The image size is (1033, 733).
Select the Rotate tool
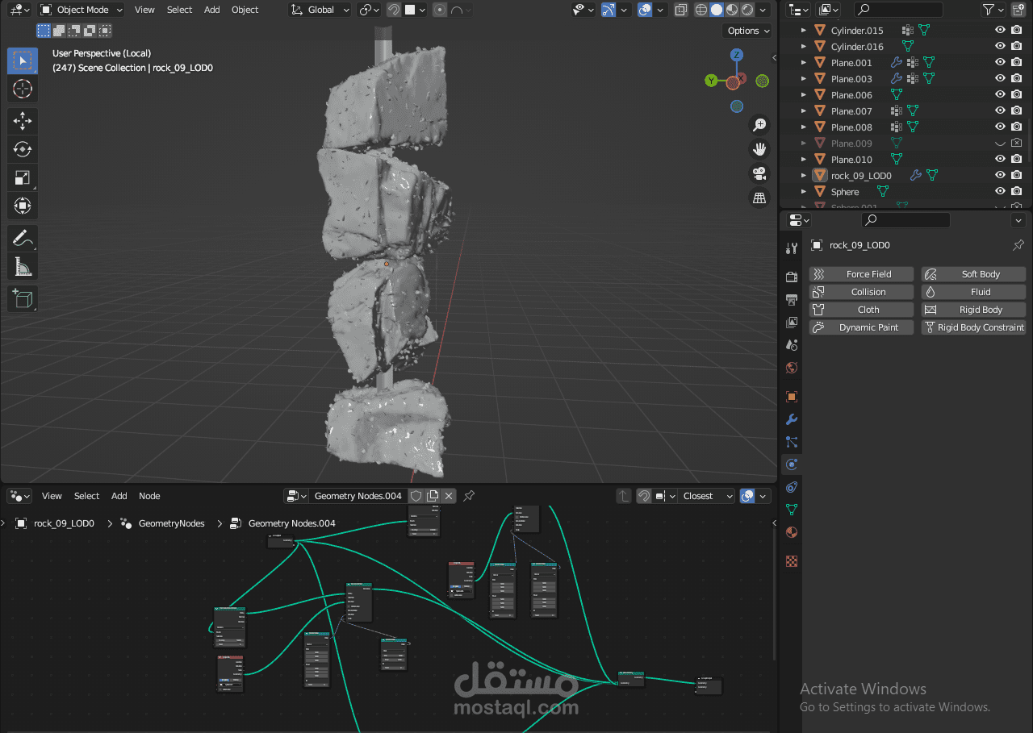point(23,149)
